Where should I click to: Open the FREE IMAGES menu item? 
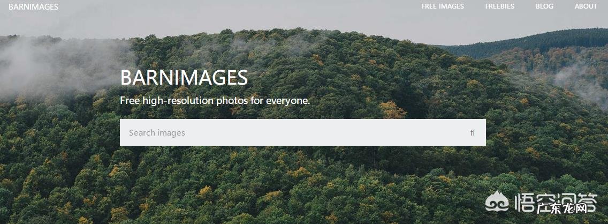tap(443, 6)
